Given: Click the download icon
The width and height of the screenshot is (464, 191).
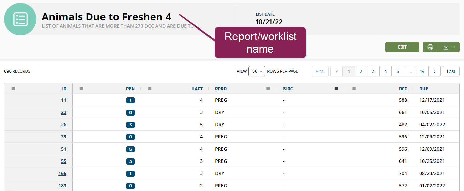Looking at the screenshot, I should click(x=446, y=47).
